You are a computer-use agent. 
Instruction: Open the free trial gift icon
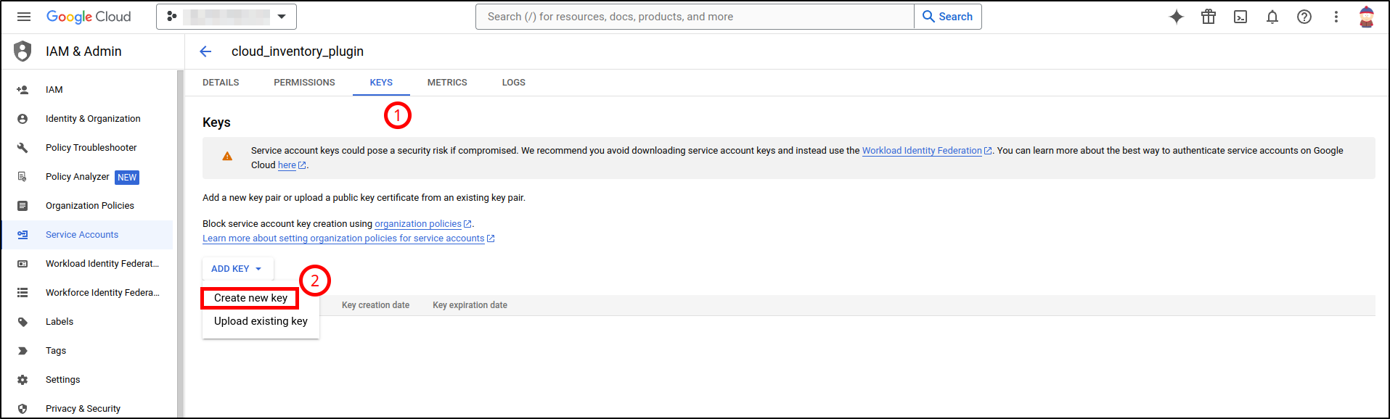coord(1208,17)
